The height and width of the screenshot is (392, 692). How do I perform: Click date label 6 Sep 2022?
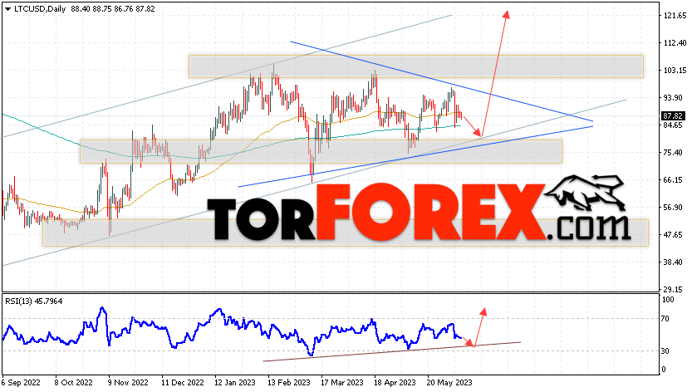(21, 382)
